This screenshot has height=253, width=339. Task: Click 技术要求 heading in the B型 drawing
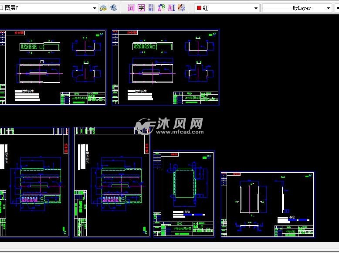click(x=141, y=91)
